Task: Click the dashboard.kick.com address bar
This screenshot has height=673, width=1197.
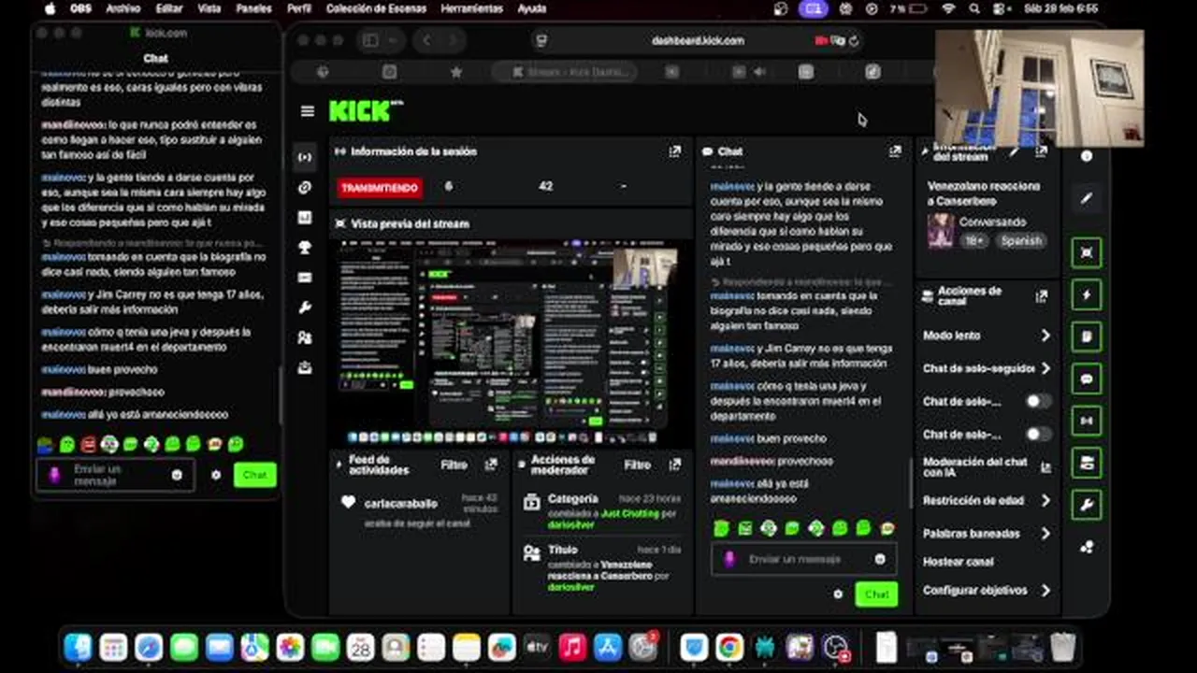Action: pos(697,40)
